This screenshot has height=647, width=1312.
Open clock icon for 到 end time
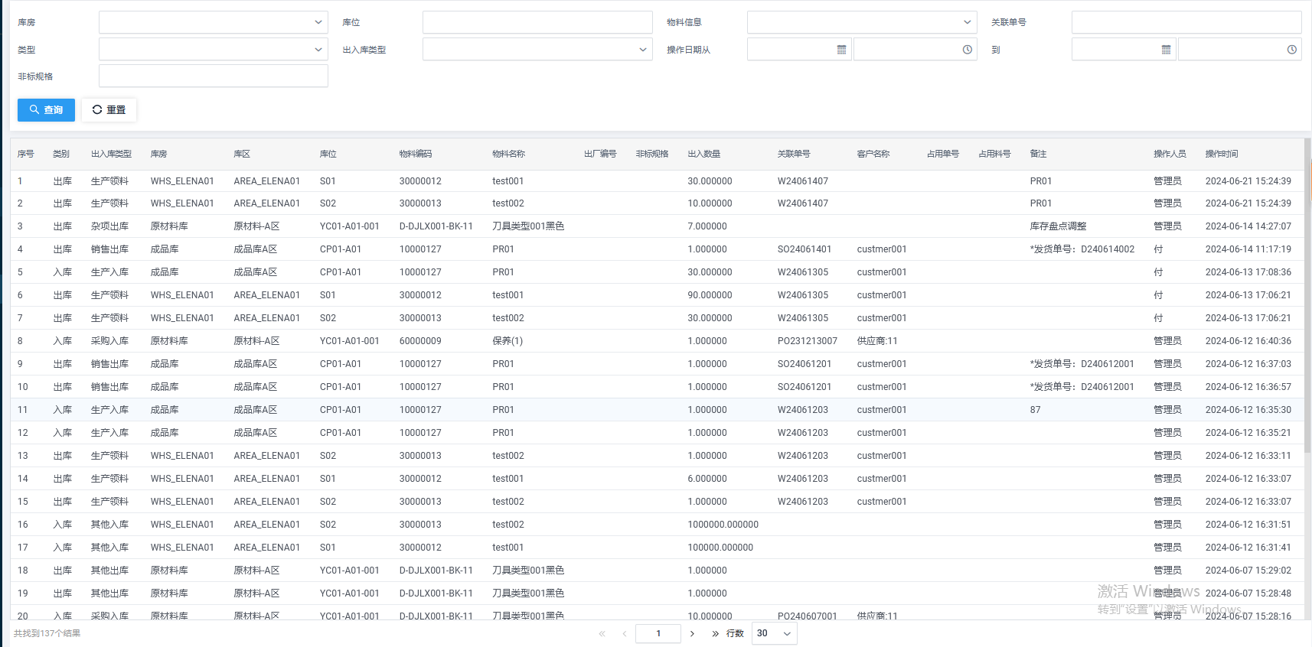coord(1291,50)
